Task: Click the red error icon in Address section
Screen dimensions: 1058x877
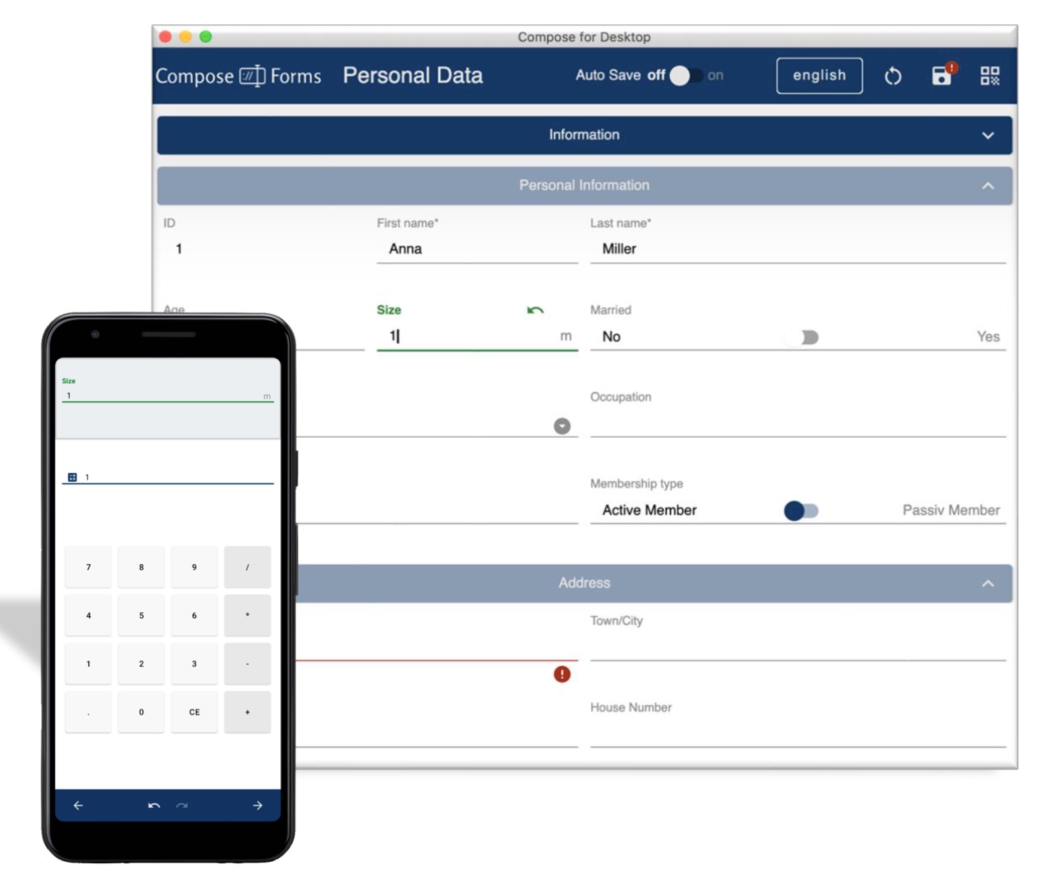Action: 562,674
